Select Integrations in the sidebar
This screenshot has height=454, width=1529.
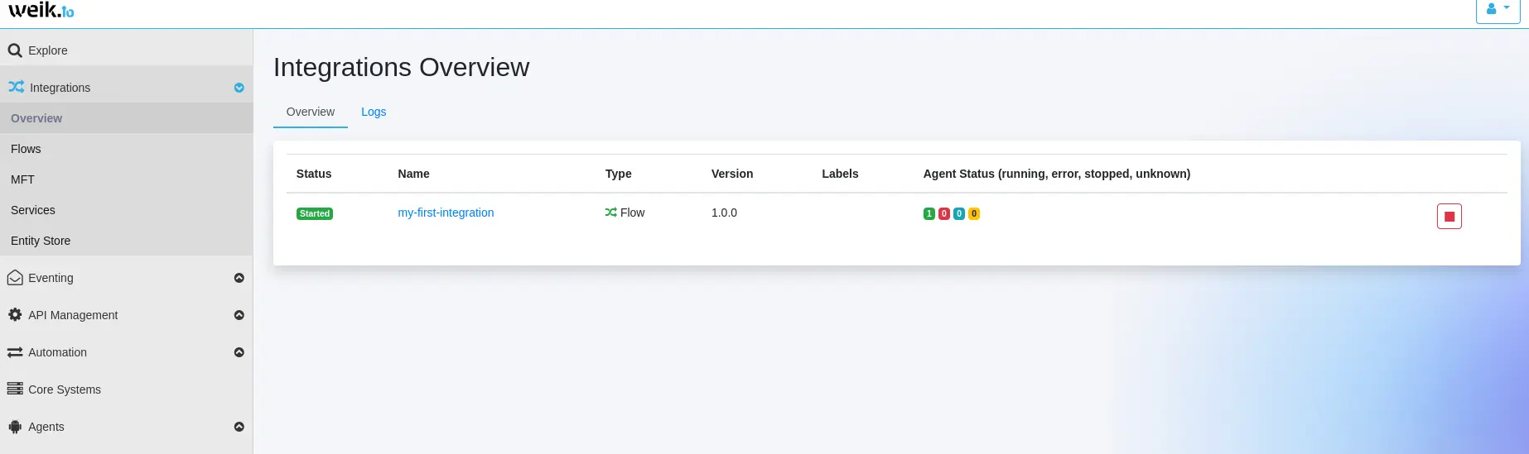(x=60, y=88)
